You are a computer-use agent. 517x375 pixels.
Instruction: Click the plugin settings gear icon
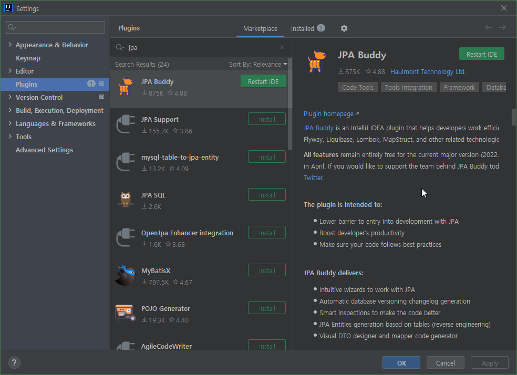344,28
